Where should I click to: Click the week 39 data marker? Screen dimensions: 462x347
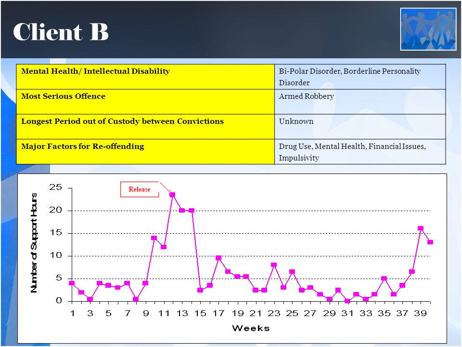point(421,228)
